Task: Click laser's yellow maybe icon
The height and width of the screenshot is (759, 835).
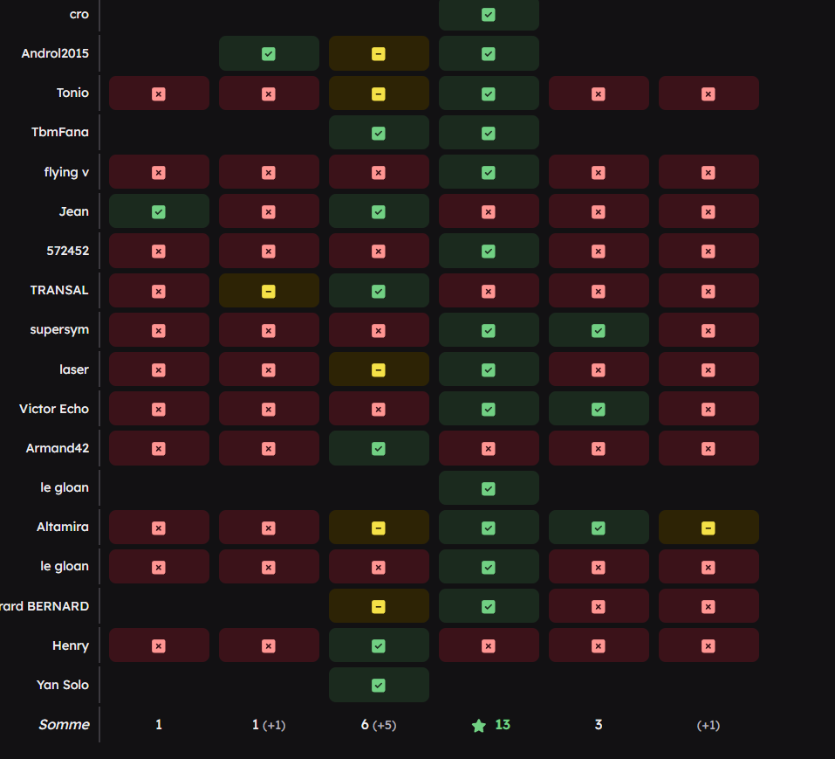Action: tap(379, 369)
